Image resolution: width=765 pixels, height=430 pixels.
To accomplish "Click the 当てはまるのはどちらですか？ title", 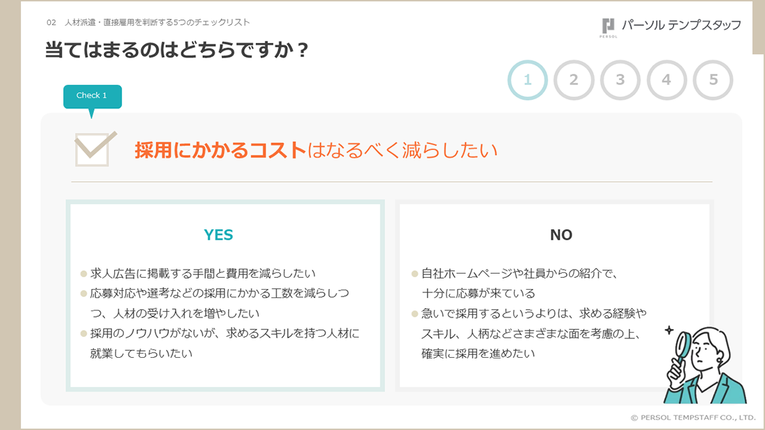I will pyautogui.click(x=177, y=50).
